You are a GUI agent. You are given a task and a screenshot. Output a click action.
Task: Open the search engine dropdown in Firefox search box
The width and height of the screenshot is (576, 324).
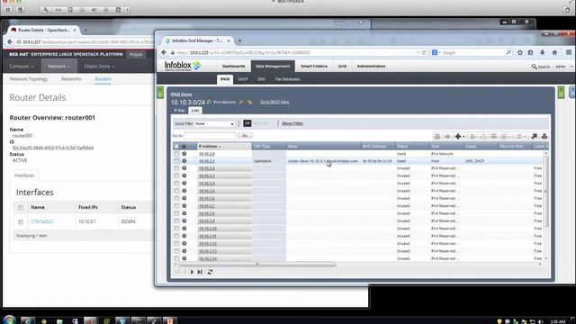(436, 52)
